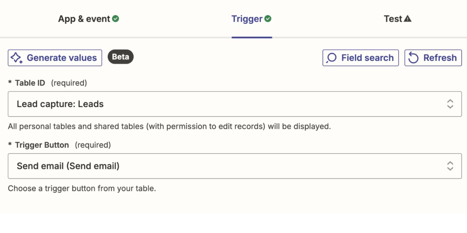Open Field search
Image resolution: width=467 pixels, height=233 pixels.
tap(361, 58)
